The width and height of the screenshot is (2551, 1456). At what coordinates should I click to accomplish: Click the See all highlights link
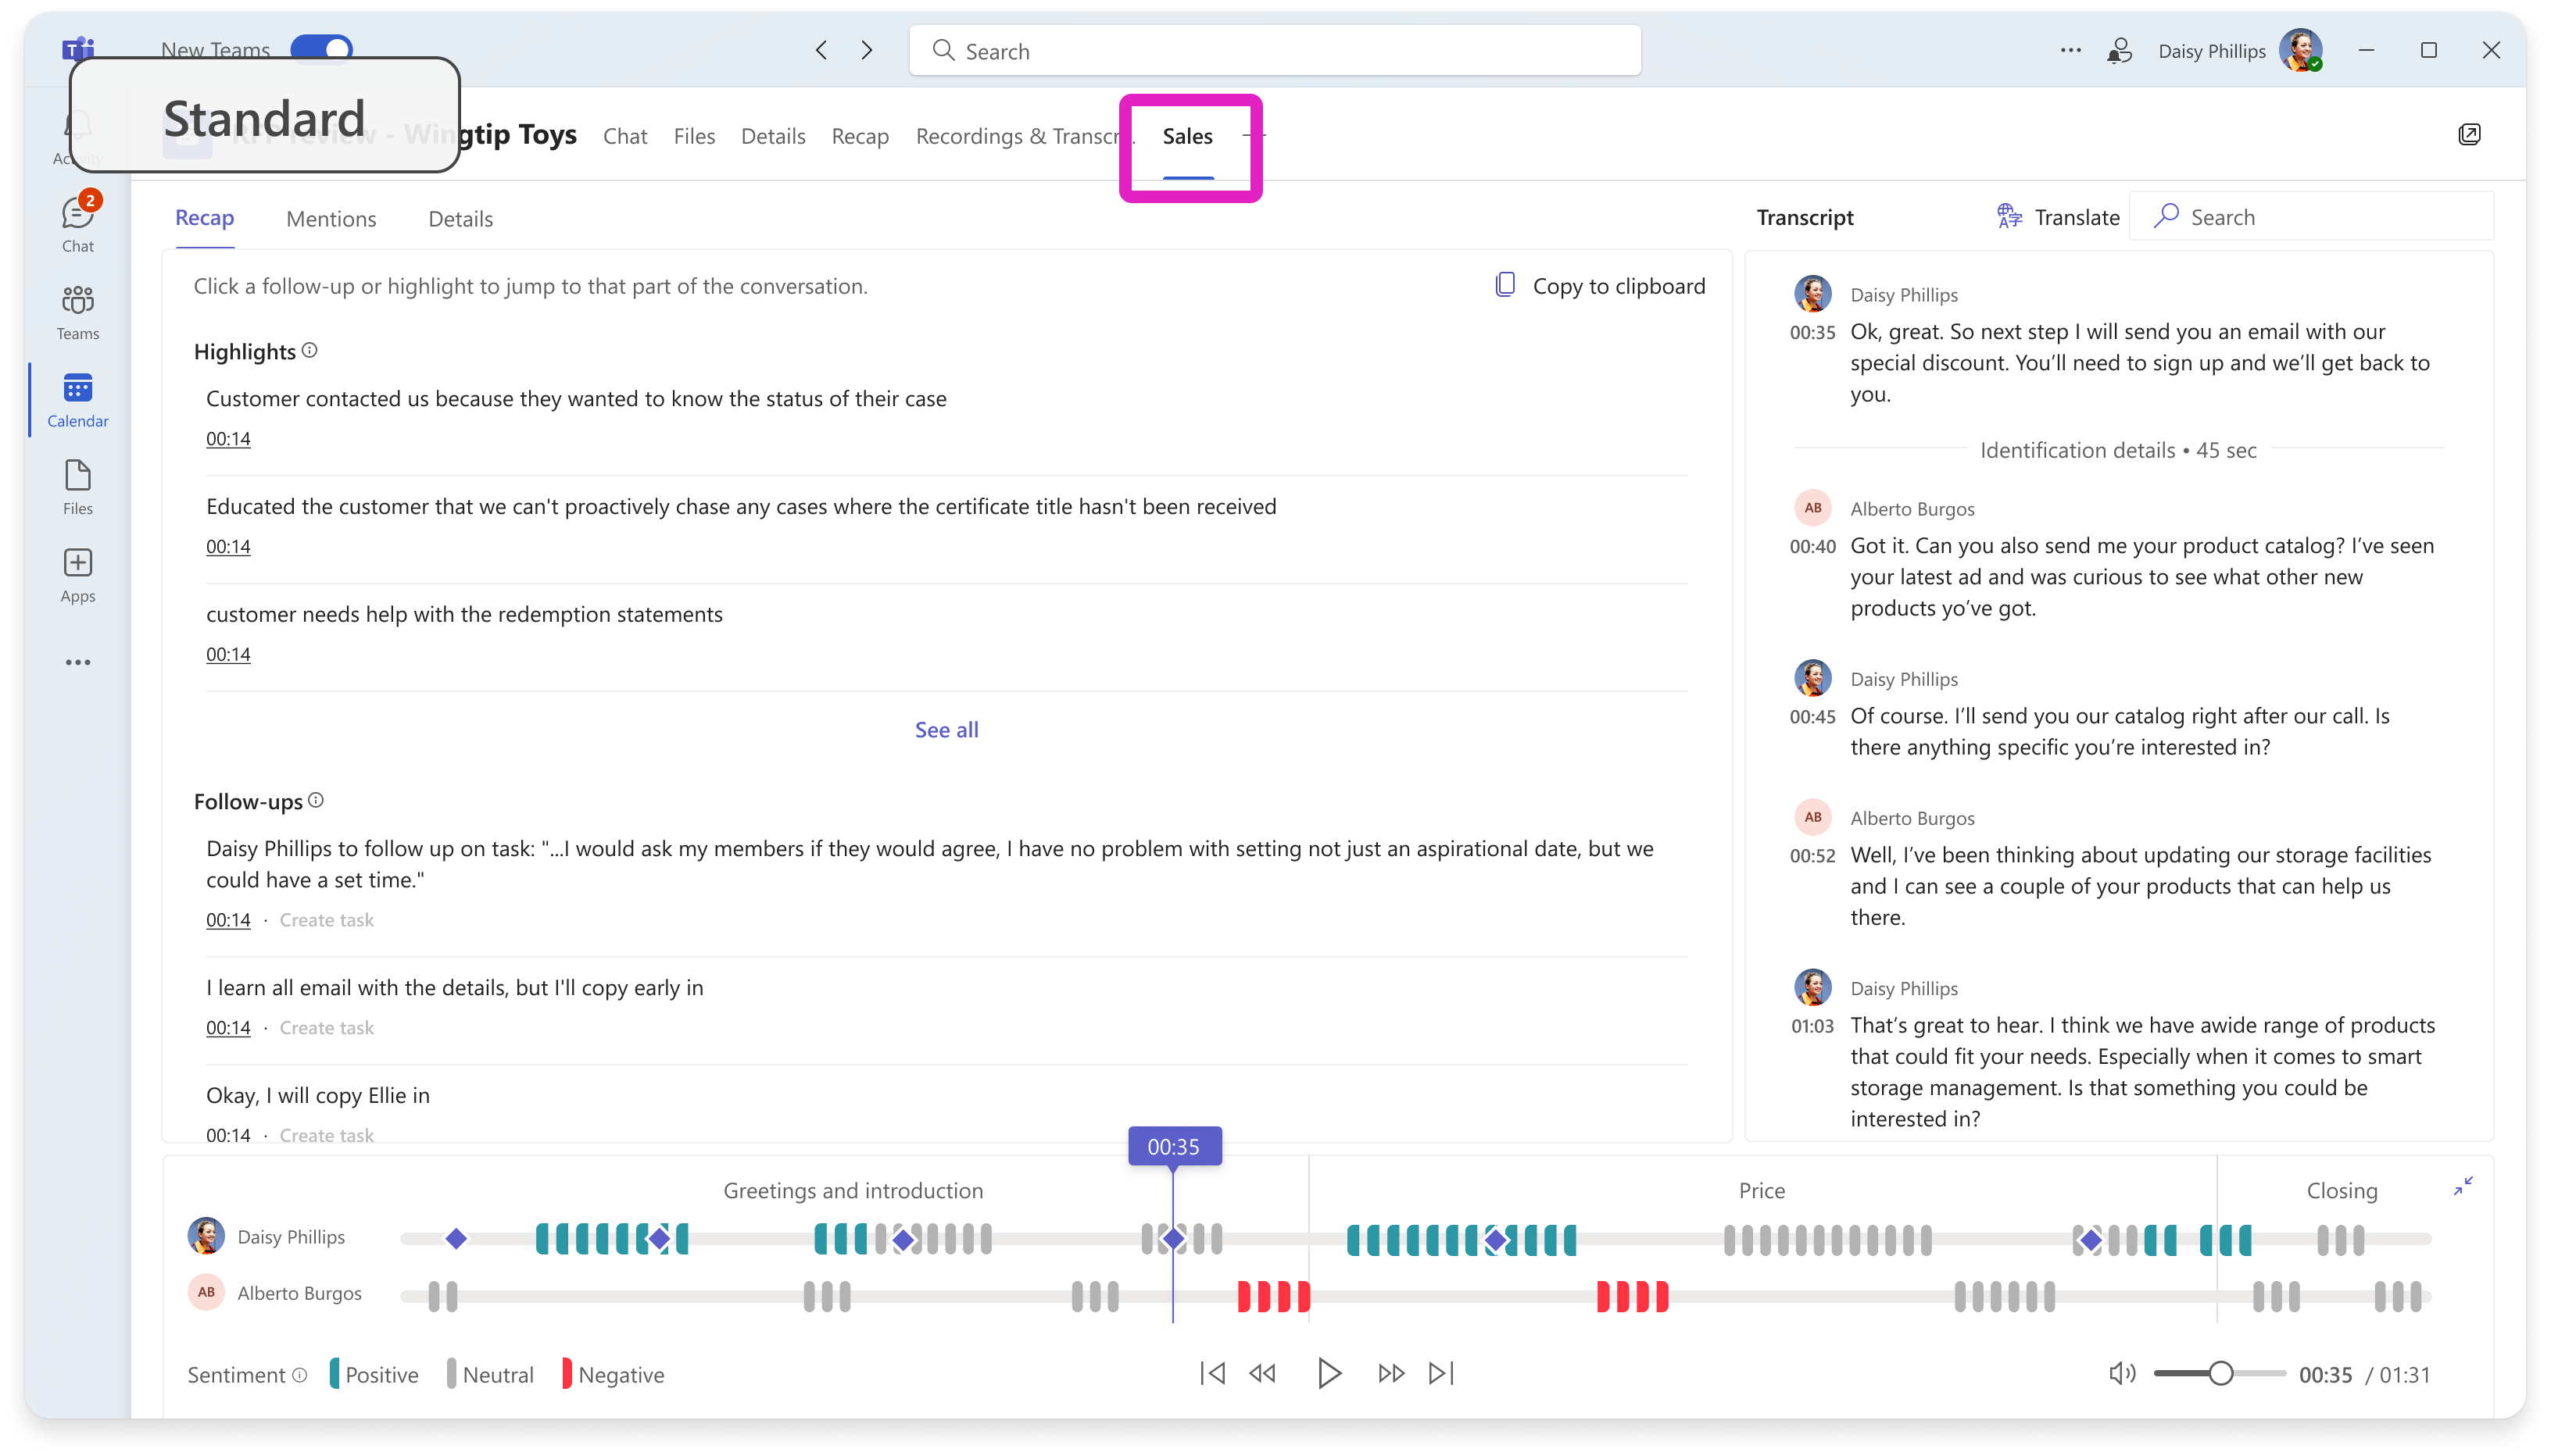click(x=946, y=730)
